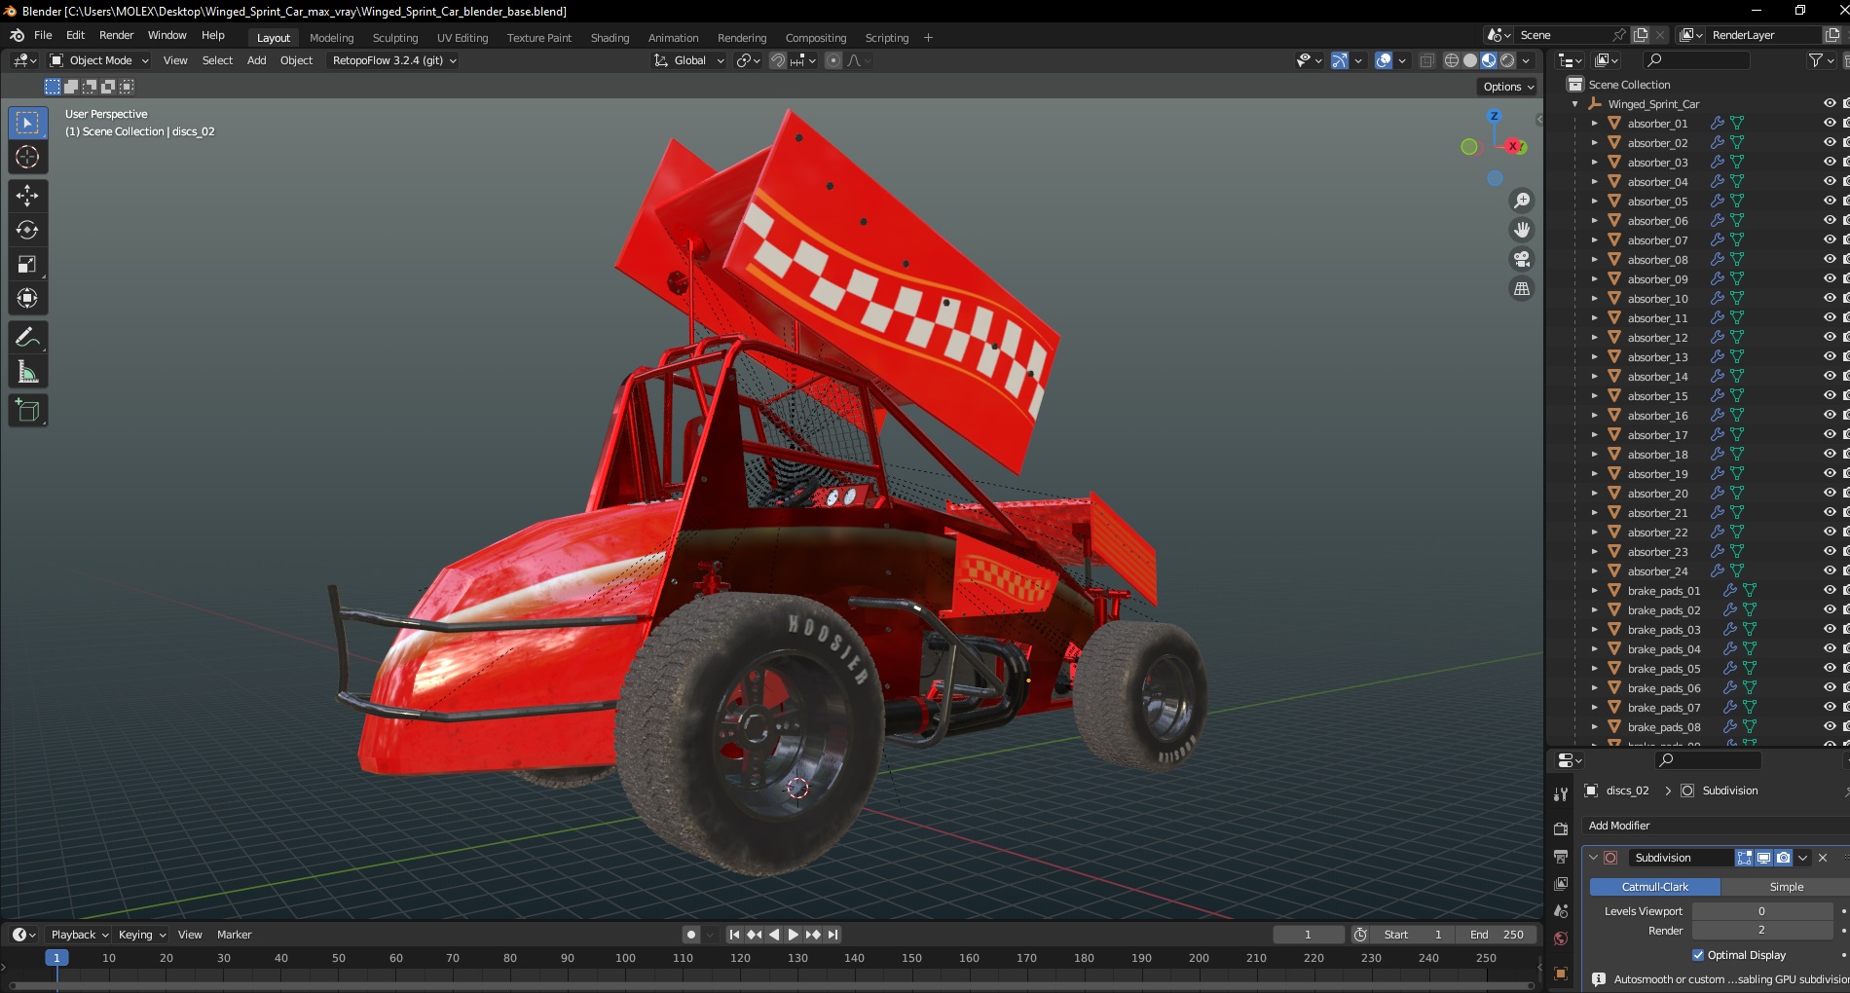Select the Measure tool
Image resolution: width=1850 pixels, height=993 pixels.
(x=27, y=372)
